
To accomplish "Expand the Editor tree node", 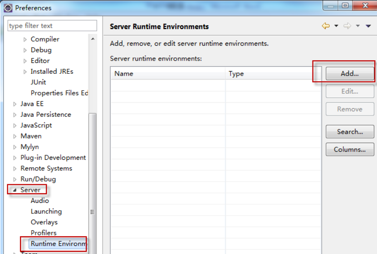I will [25, 61].
